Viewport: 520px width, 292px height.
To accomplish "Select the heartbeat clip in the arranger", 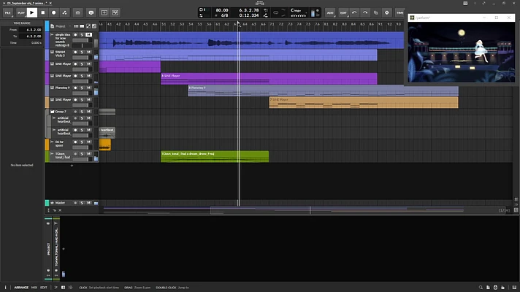I will point(107,133).
